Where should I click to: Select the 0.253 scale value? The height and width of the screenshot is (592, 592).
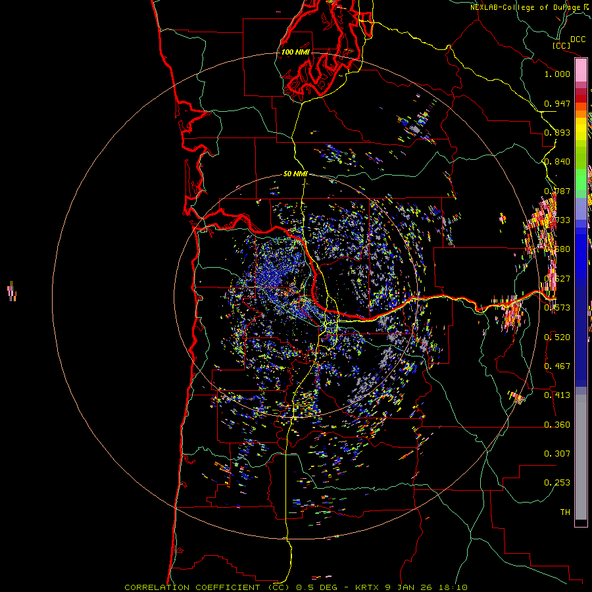[557, 483]
